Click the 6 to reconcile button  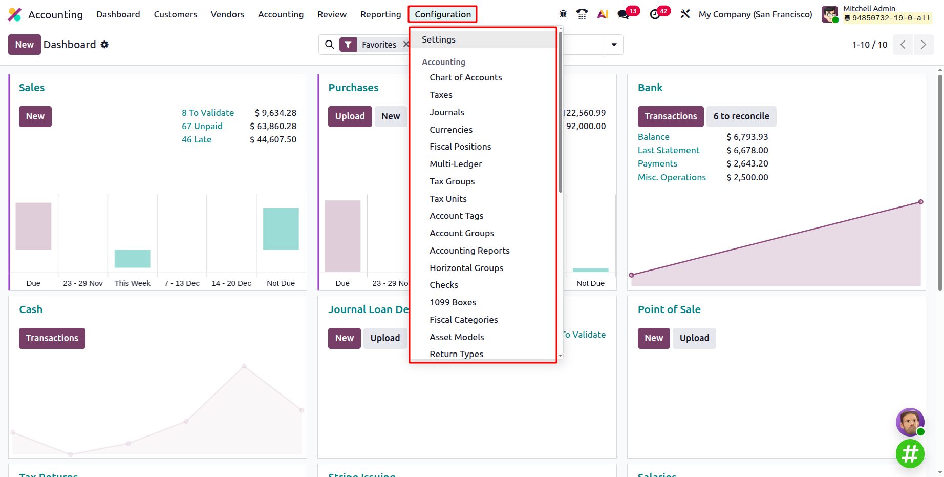tap(741, 116)
